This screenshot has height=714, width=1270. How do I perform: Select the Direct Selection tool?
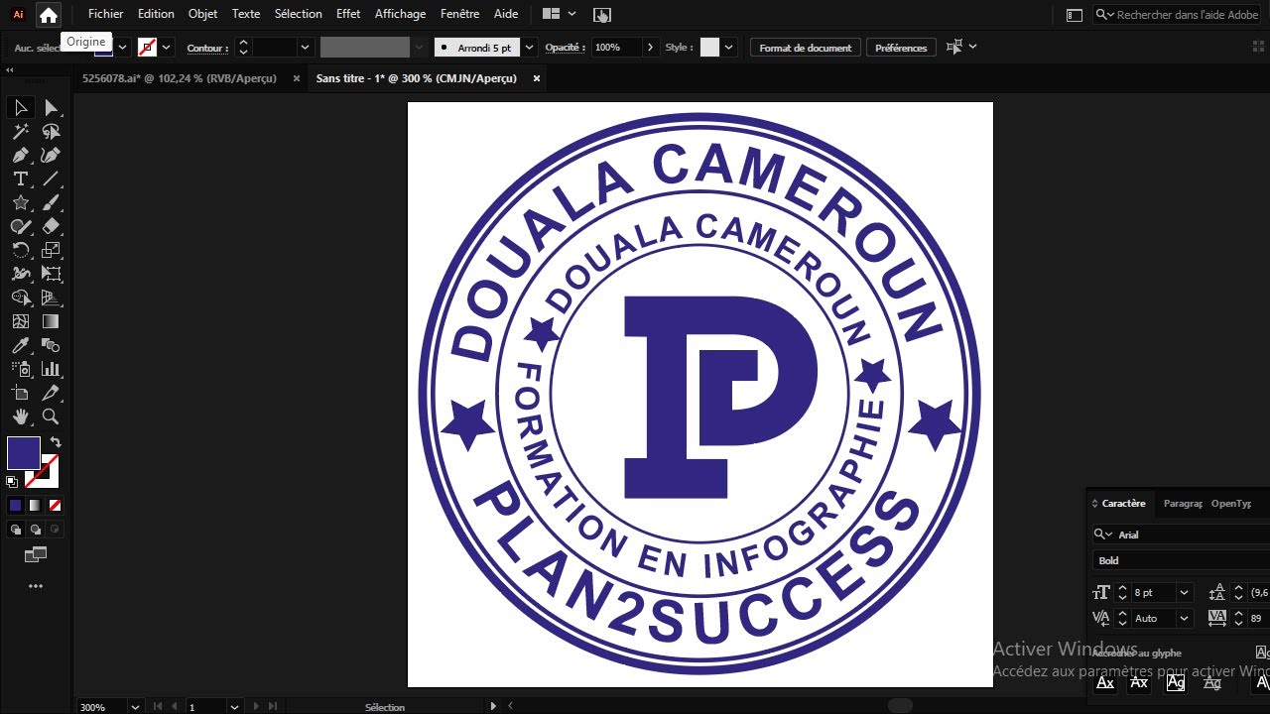tap(52, 107)
